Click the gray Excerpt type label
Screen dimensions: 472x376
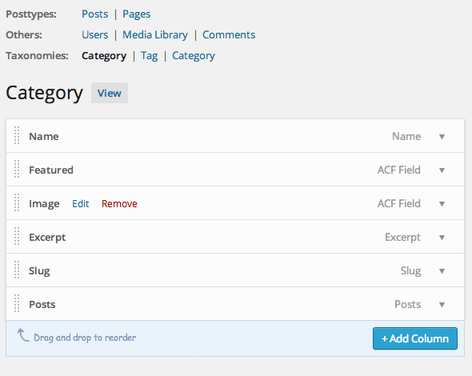(x=402, y=238)
